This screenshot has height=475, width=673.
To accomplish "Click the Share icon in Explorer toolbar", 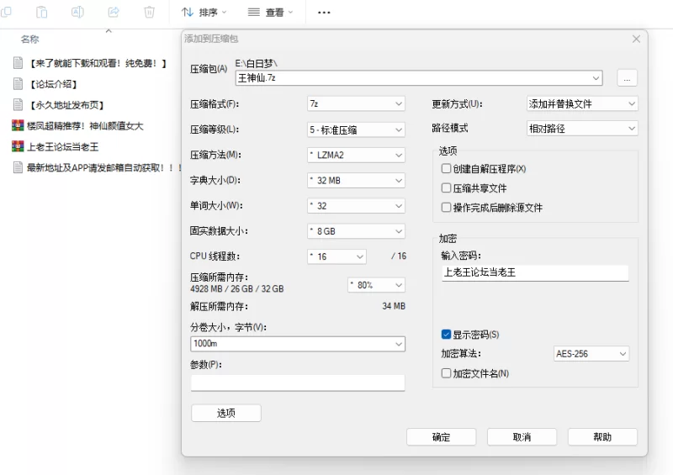I will [114, 12].
